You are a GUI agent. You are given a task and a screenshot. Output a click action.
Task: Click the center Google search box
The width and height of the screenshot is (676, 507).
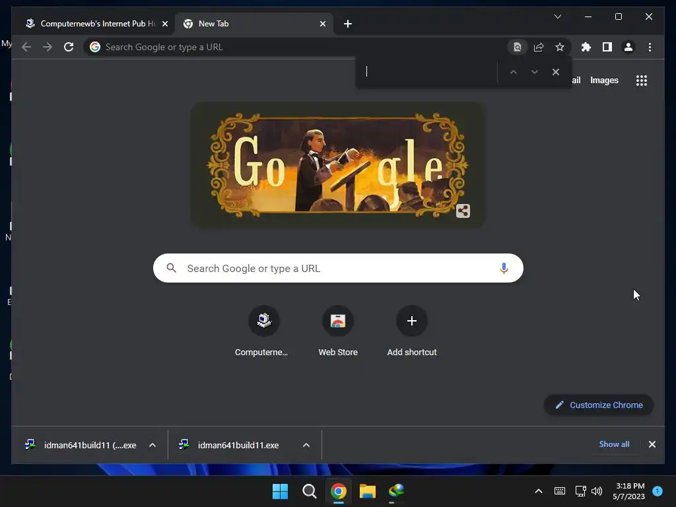coord(338,268)
